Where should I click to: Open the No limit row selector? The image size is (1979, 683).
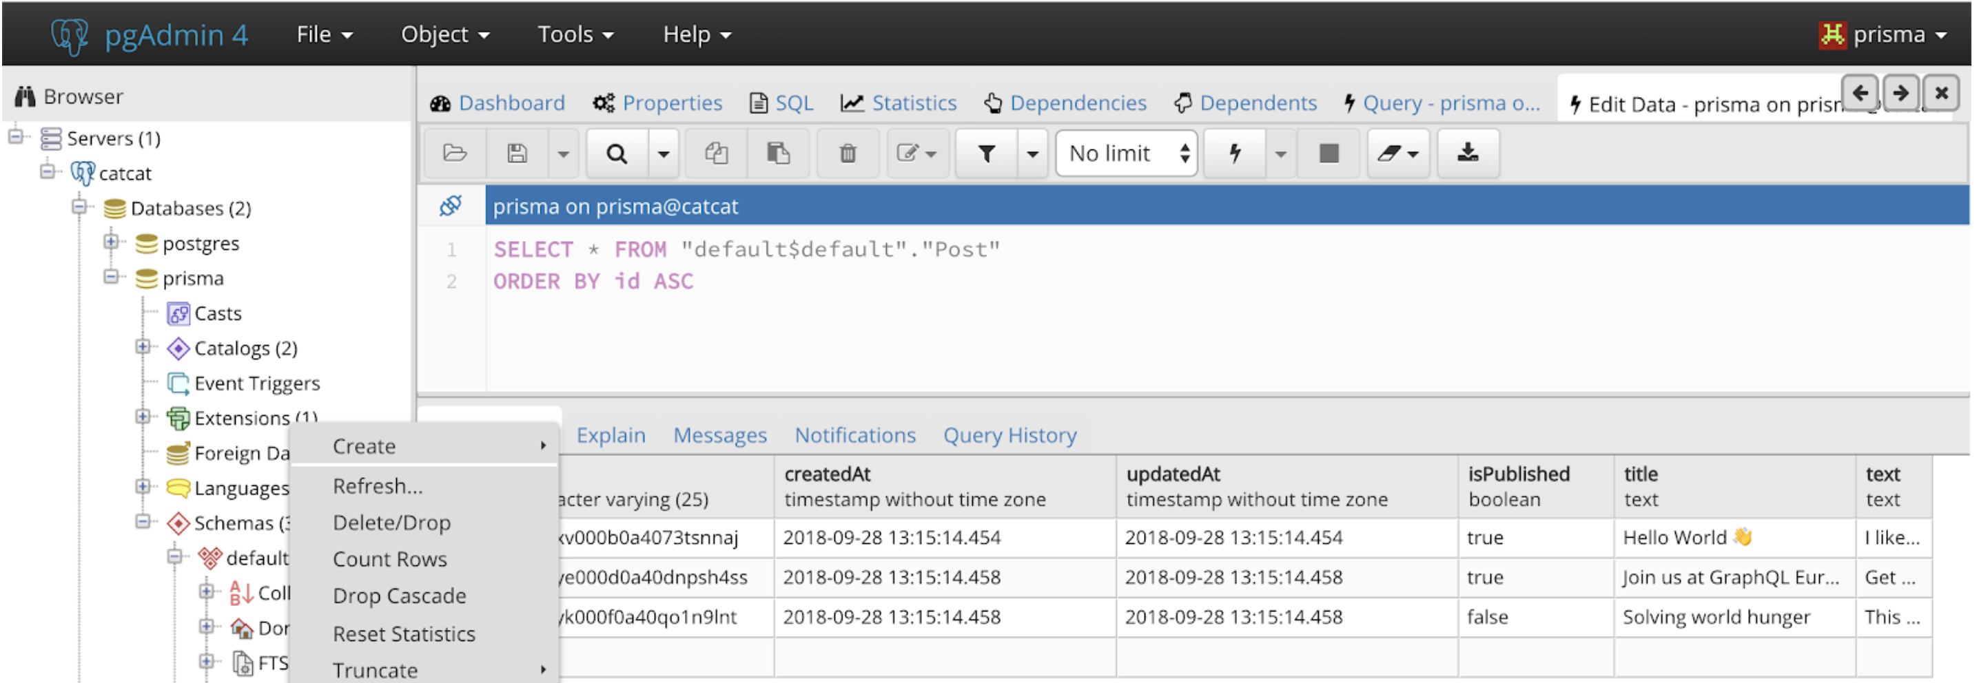point(1126,154)
